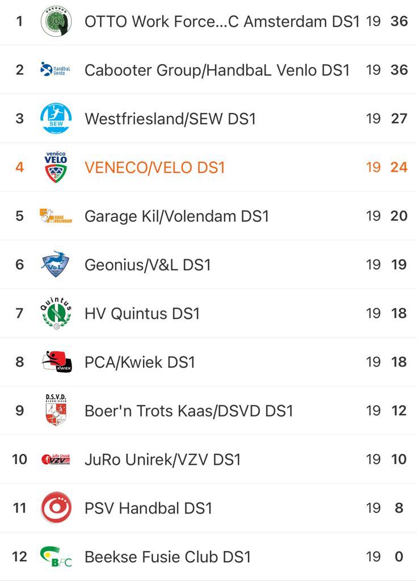Tap the Quintus green wreath logo
Screen dimensions: 417x581
click(56, 313)
